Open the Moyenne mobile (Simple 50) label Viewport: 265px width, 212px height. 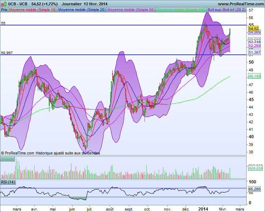[131, 10]
